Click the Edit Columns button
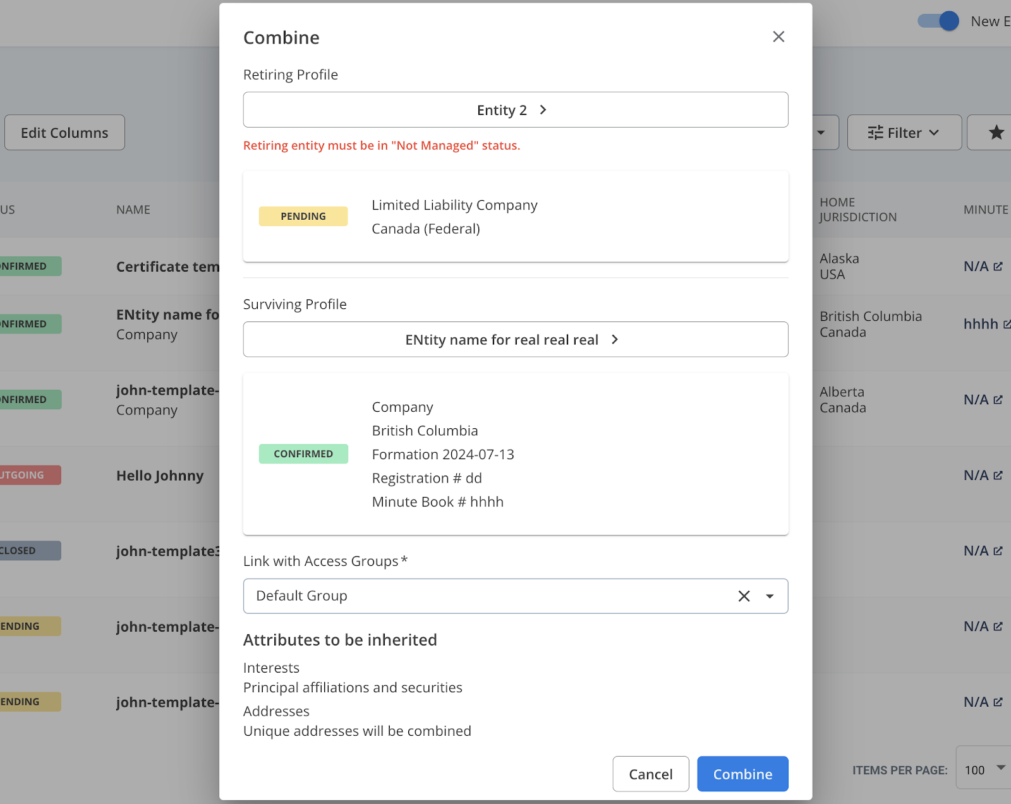The image size is (1011, 804). pyautogui.click(x=64, y=133)
